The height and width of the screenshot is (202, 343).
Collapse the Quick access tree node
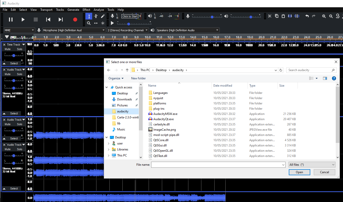coord(107,87)
